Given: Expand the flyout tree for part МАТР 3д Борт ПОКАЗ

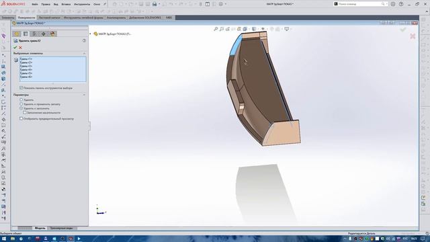Looking at the screenshot, I should pyautogui.click(x=90, y=34).
